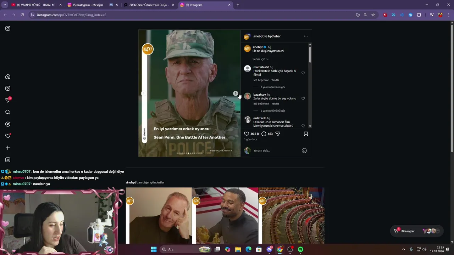
Task: Go to previous carousel image arrow
Action: coord(144,93)
